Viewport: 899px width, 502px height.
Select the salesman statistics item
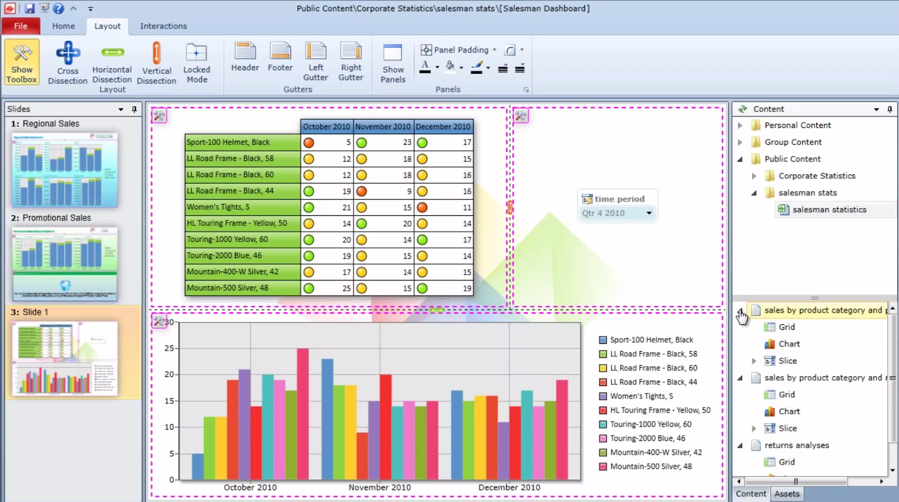coord(829,210)
